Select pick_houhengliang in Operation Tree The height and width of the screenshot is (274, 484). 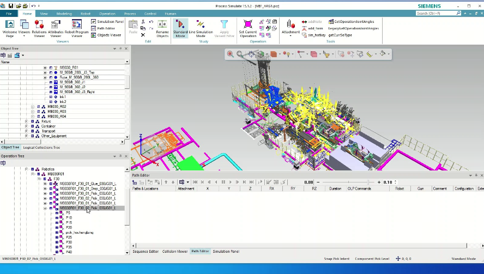[x=79, y=233]
